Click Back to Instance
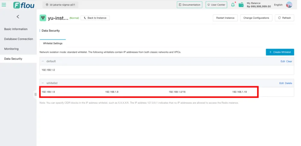The width and height of the screenshot is (301, 146). click(x=95, y=18)
